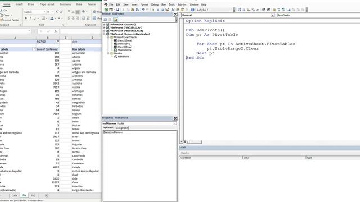This screenshot has width=360, height=202.
Task: Open Project Explorer via toolbar icon
Action: tap(173, 10)
